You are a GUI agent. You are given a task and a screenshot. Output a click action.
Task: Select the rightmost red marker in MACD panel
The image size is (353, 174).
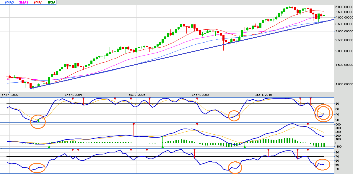pos(308,125)
